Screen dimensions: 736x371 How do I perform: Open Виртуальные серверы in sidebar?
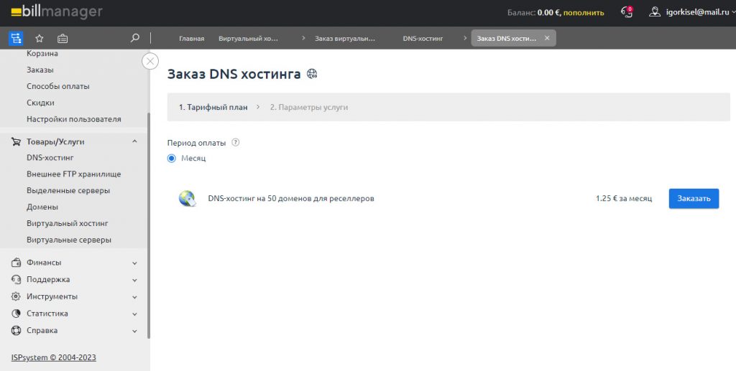tap(69, 240)
